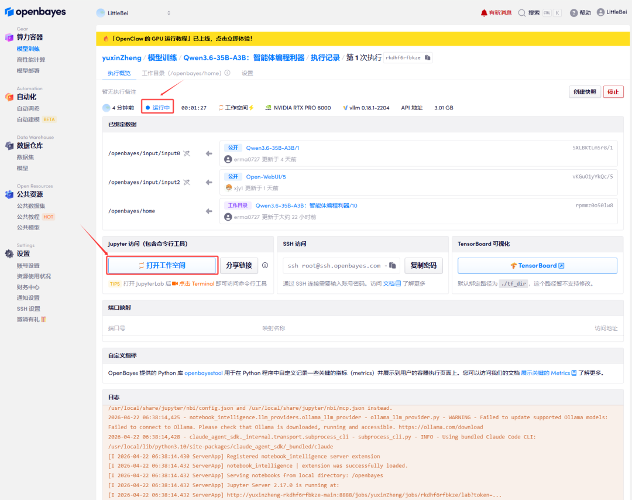Click the 创建快照 button
This screenshot has height=500, width=632.
(585, 92)
